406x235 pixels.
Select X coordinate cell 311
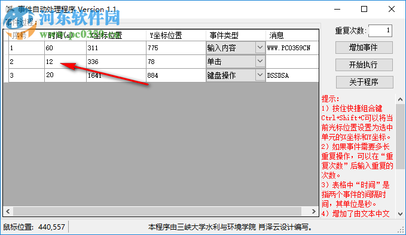pos(116,48)
